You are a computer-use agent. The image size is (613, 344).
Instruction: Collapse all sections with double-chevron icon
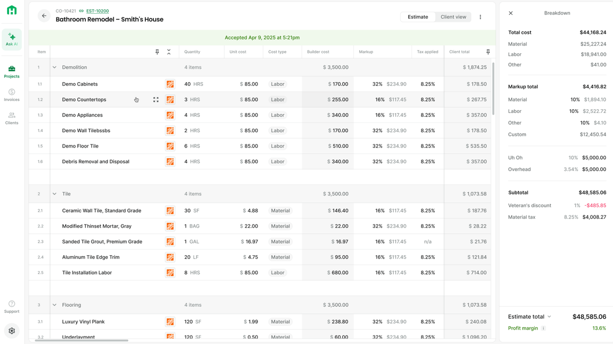point(169,52)
